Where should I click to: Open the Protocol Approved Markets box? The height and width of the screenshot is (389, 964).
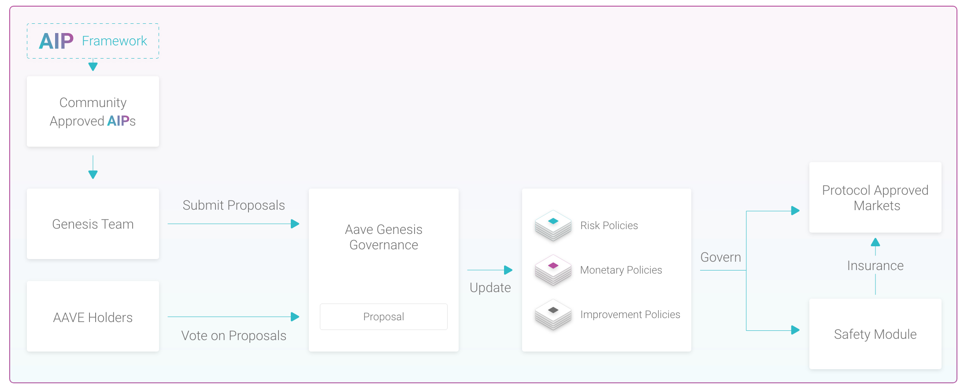(875, 197)
